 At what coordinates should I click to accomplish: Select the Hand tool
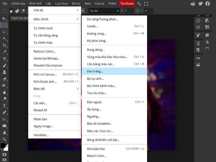pos(4,133)
